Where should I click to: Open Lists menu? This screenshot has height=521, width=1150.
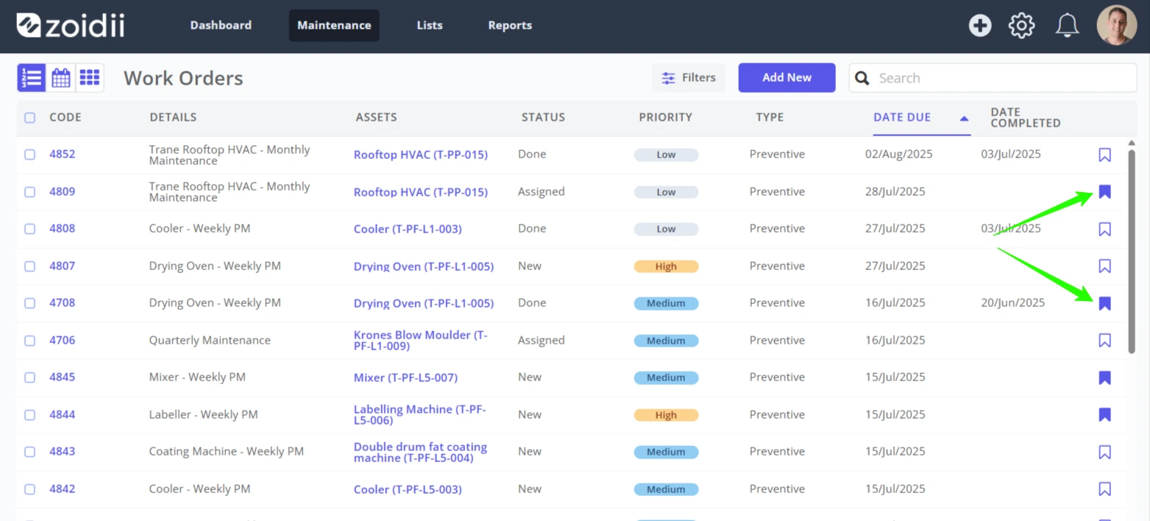pos(430,25)
